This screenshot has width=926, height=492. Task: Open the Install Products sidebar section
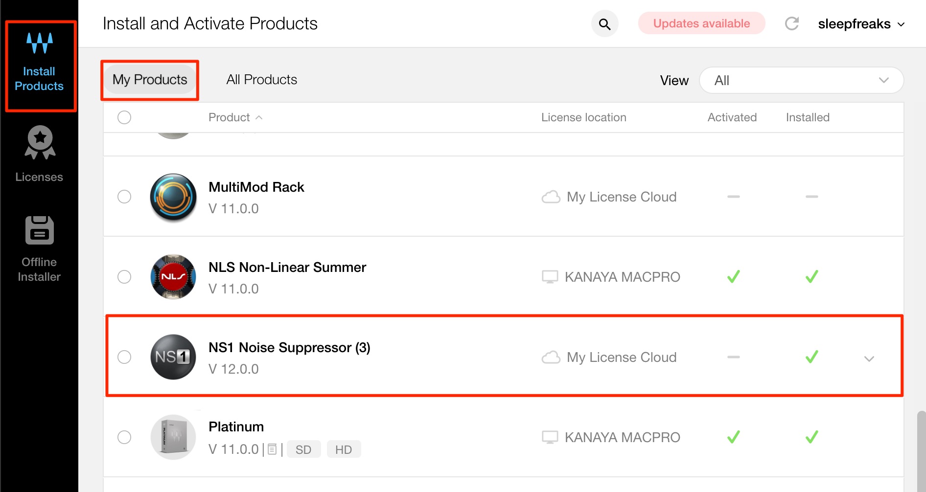click(39, 62)
